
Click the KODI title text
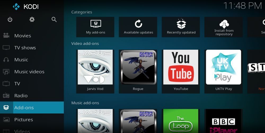pos(31,7)
